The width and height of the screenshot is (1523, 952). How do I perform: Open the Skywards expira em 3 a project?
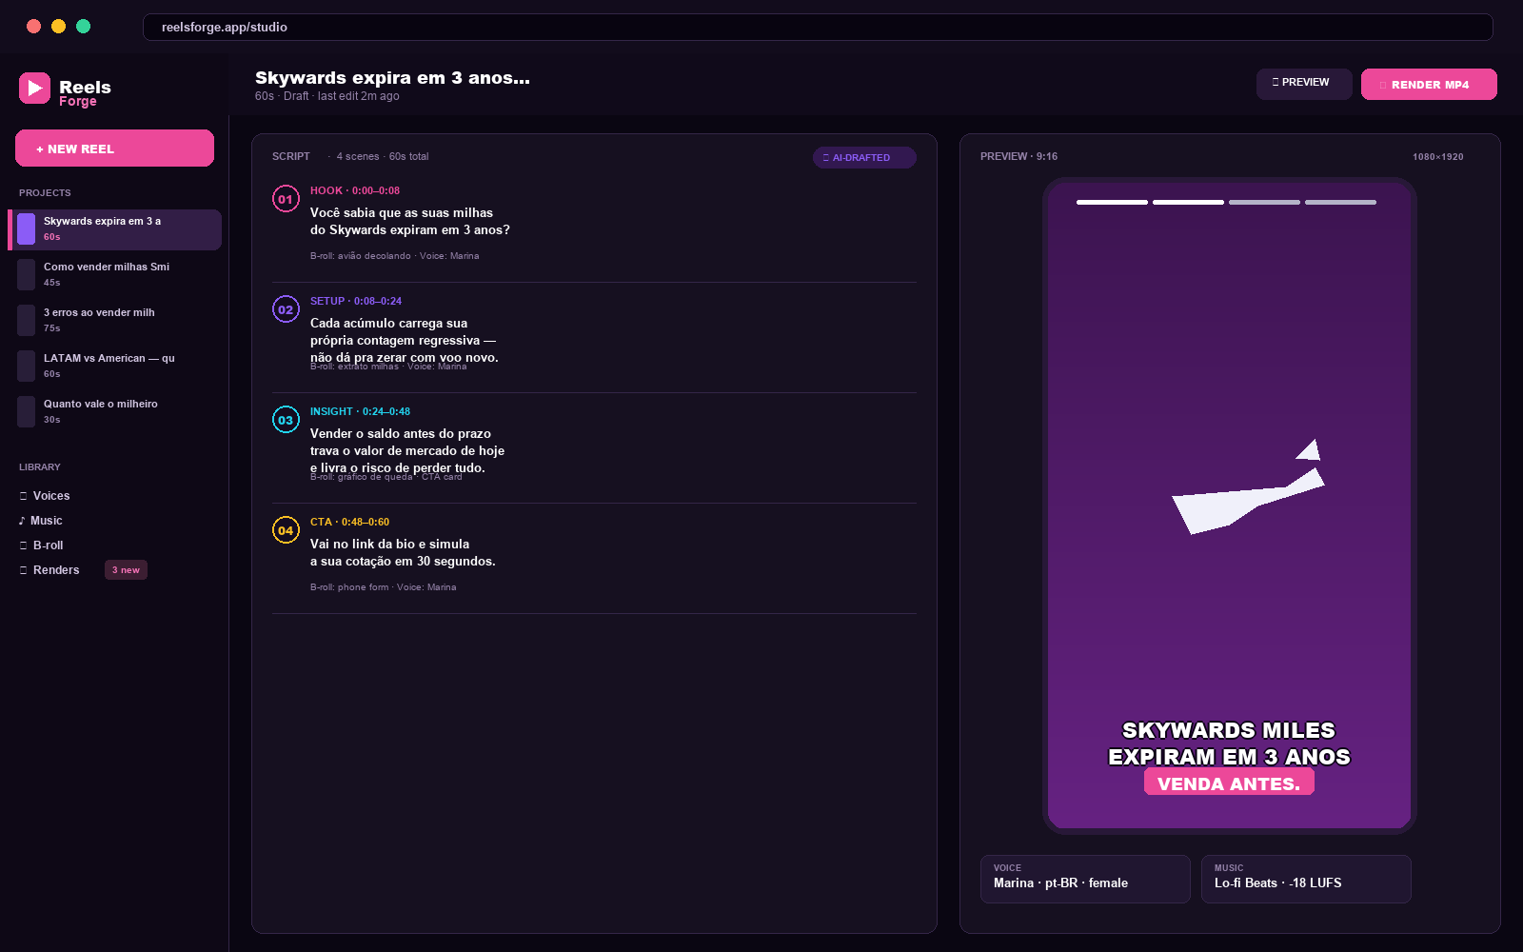[x=116, y=229]
